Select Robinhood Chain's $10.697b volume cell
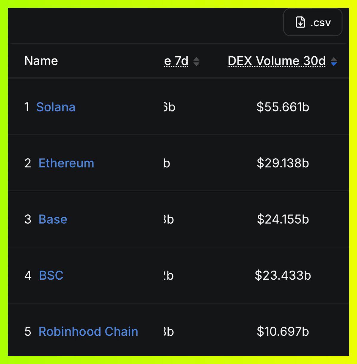Image resolution: width=357 pixels, height=364 pixels. pos(283,332)
